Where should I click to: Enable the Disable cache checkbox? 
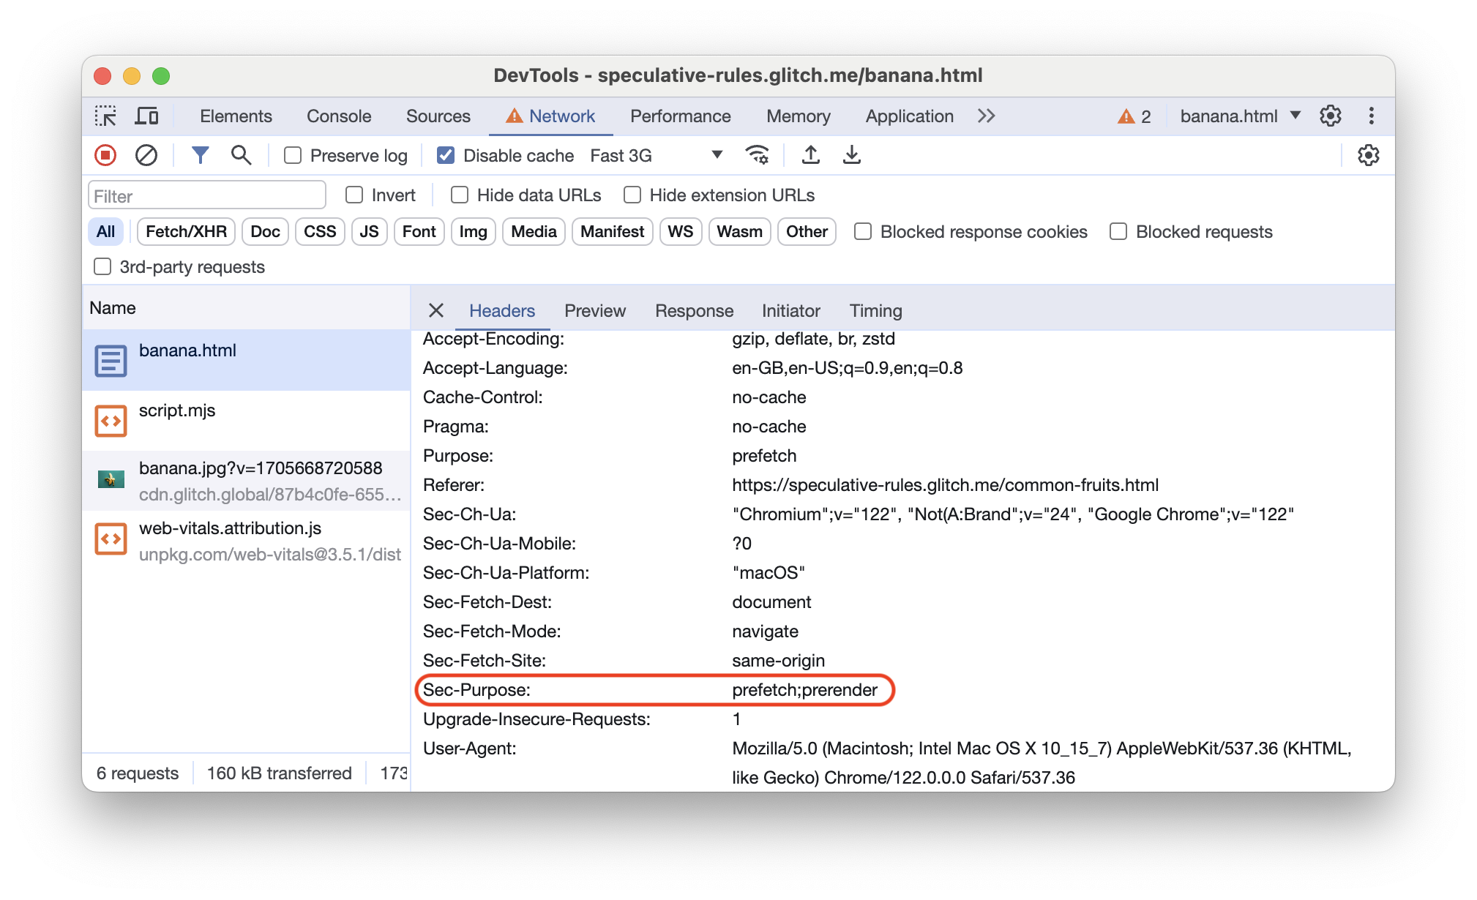444,156
